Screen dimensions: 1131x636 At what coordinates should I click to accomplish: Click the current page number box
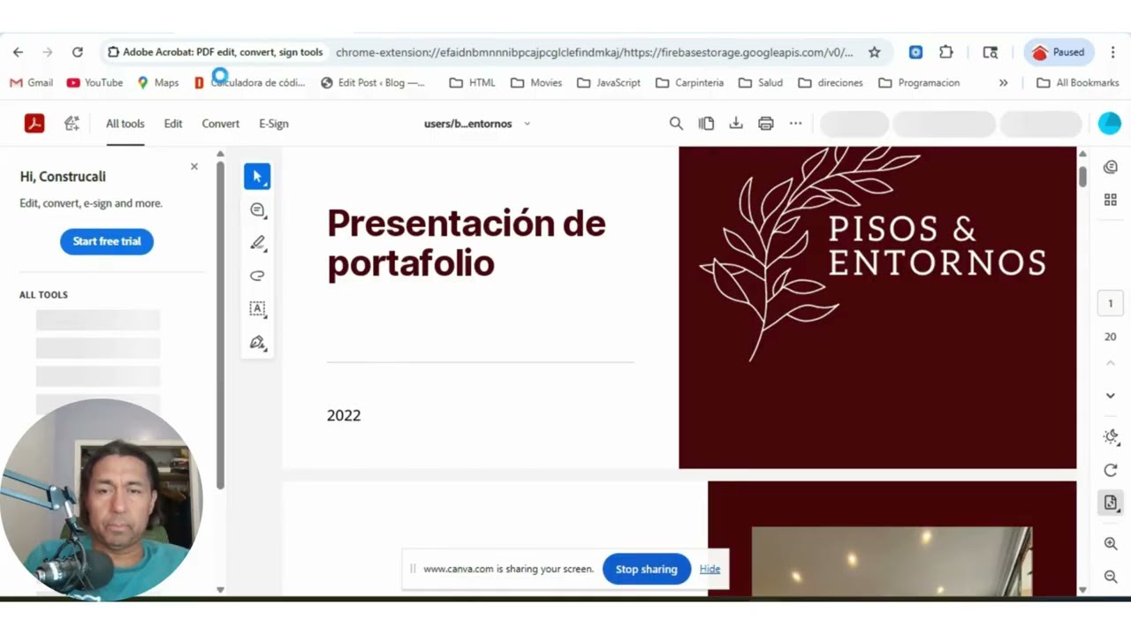1111,304
